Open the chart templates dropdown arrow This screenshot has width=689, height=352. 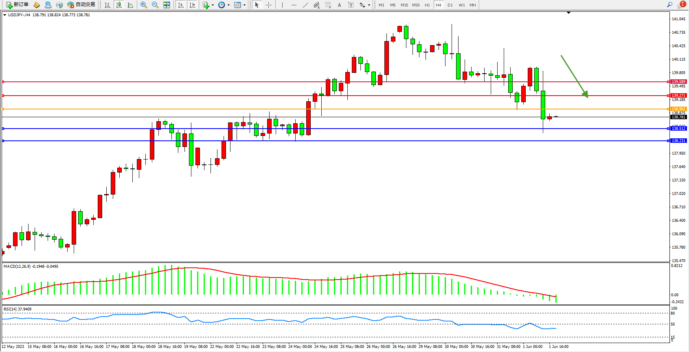244,5
